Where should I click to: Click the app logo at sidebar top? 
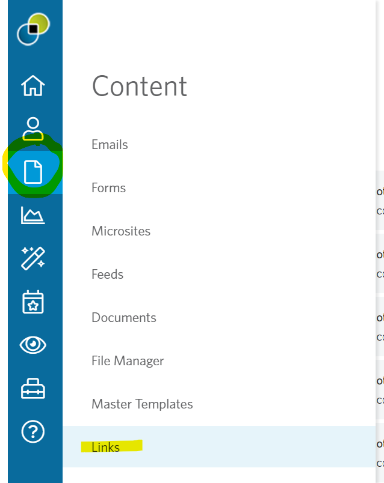[x=33, y=29]
